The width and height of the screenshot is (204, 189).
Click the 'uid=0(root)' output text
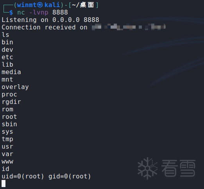[x=23, y=176]
